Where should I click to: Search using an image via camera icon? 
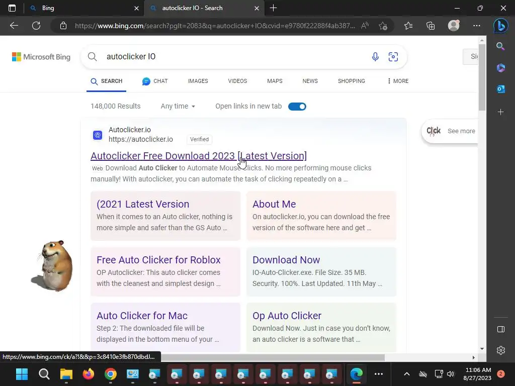pyautogui.click(x=393, y=57)
